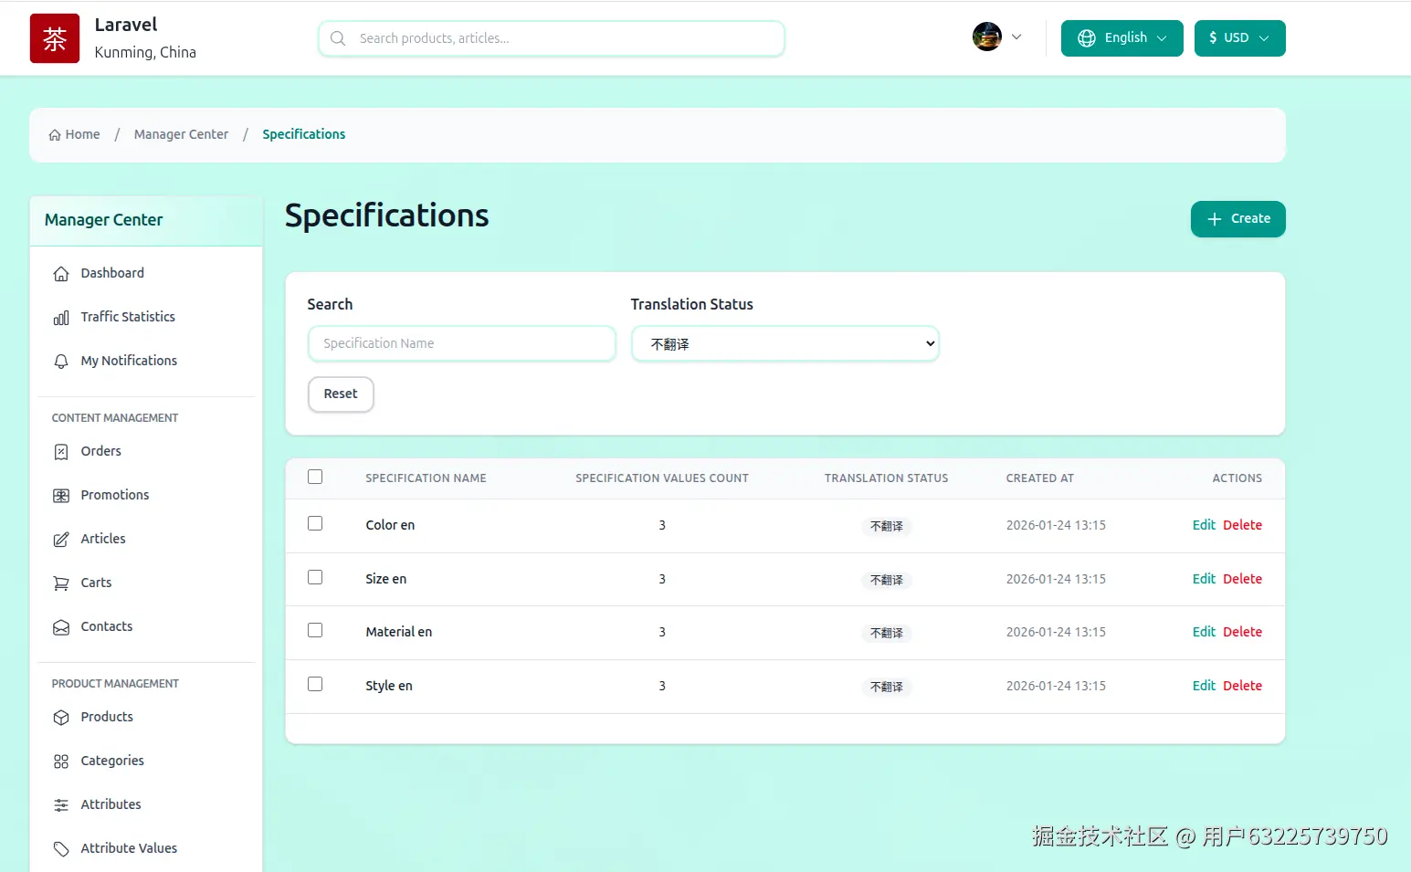Screen dimensions: 1411x872
Task: Click the user avatar picture
Action: (987, 37)
